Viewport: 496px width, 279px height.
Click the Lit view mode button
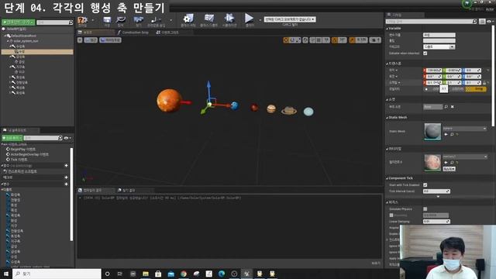110,40
